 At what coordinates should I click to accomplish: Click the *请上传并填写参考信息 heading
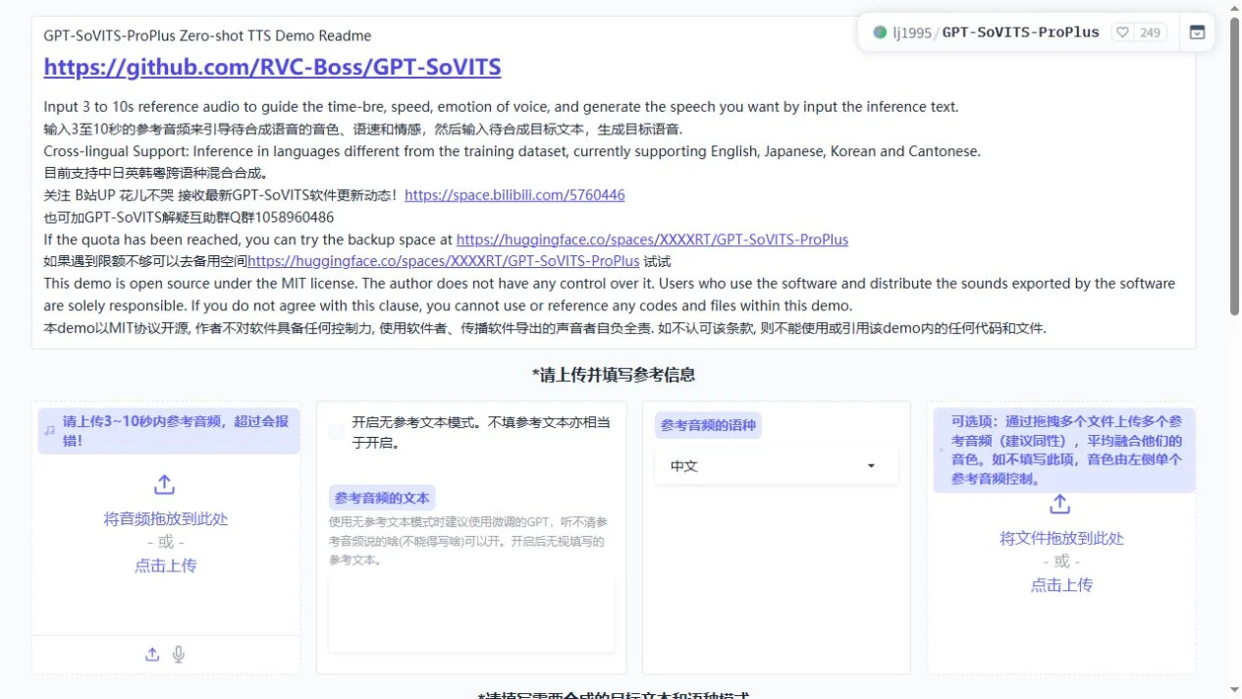[x=614, y=374]
